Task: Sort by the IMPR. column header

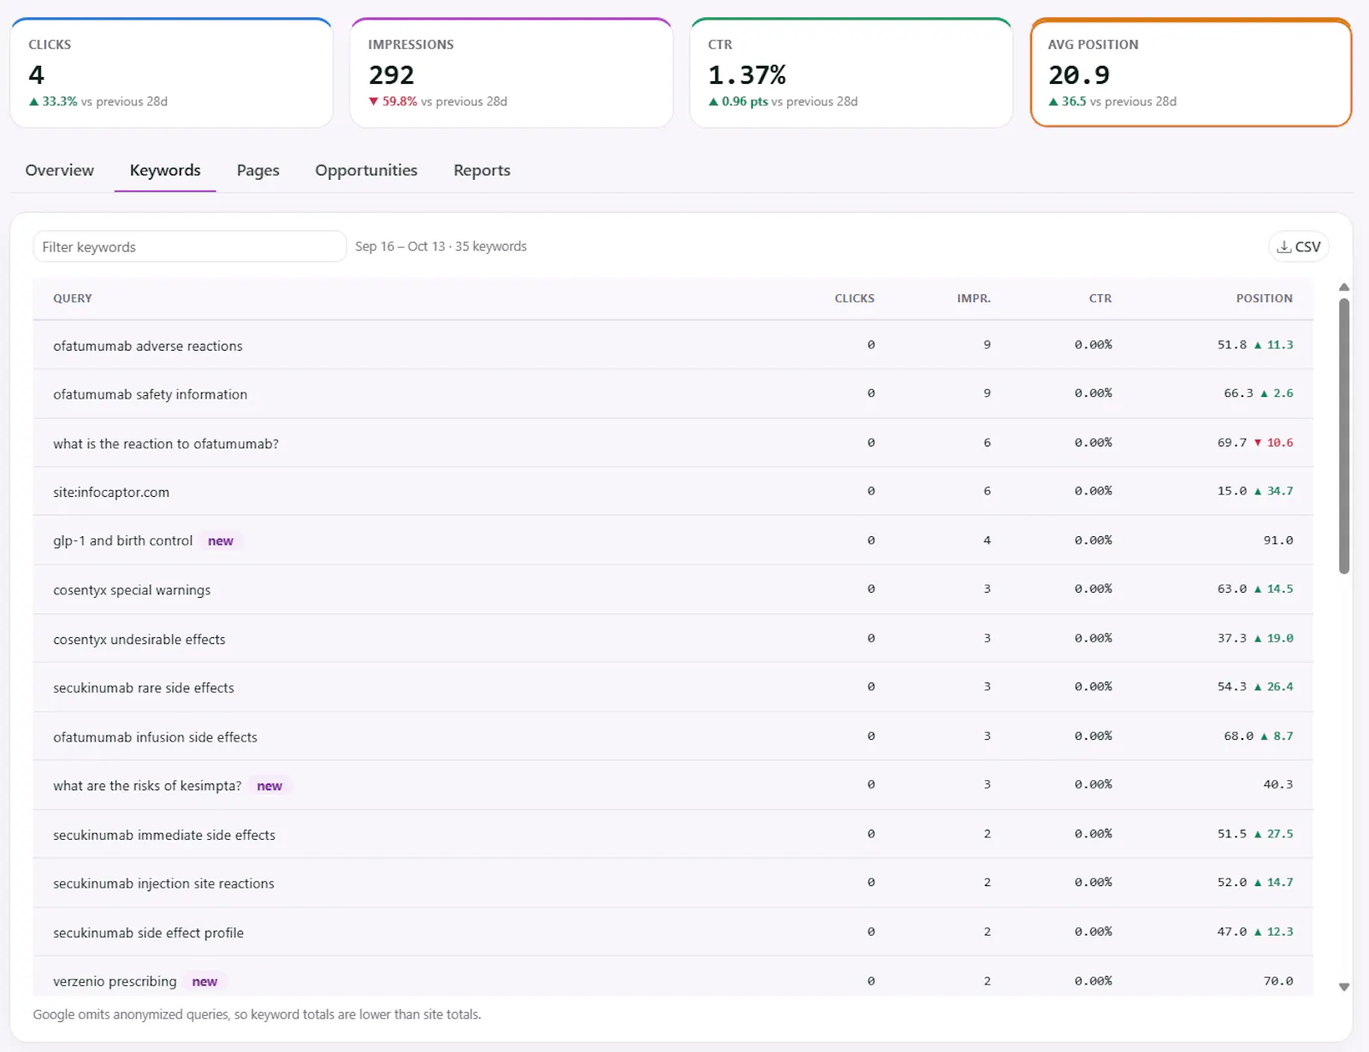Action: point(974,298)
